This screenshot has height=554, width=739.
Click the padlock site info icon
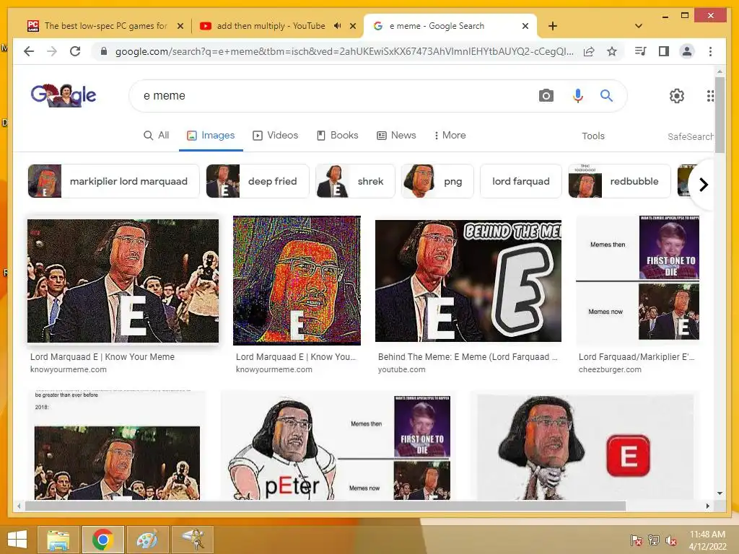(x=104, y=51)
